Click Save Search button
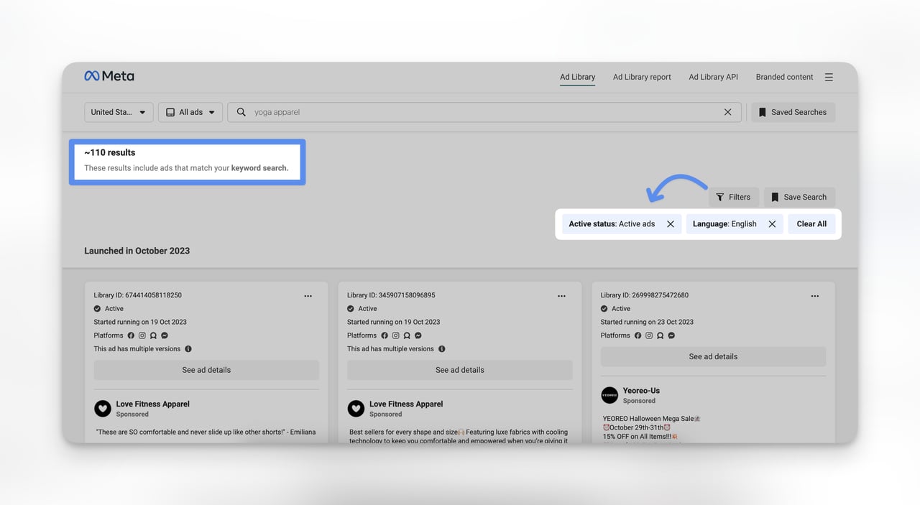The width and height of the screenshot is (920, 505). point(799,197)
